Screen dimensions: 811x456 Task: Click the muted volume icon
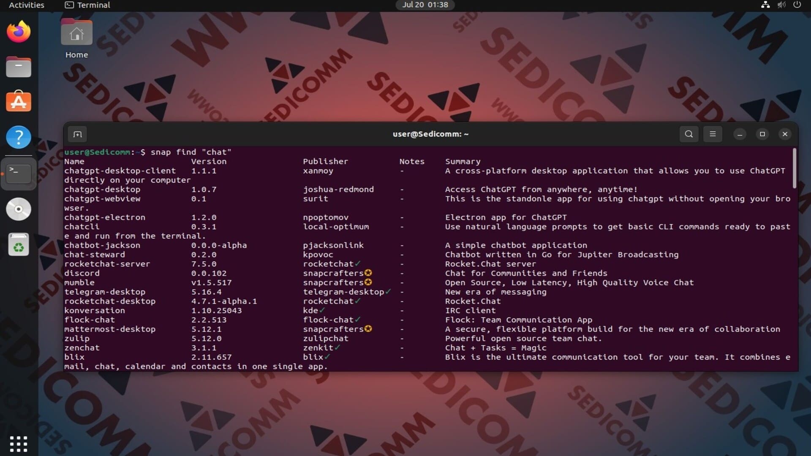[x=781, y=5]
